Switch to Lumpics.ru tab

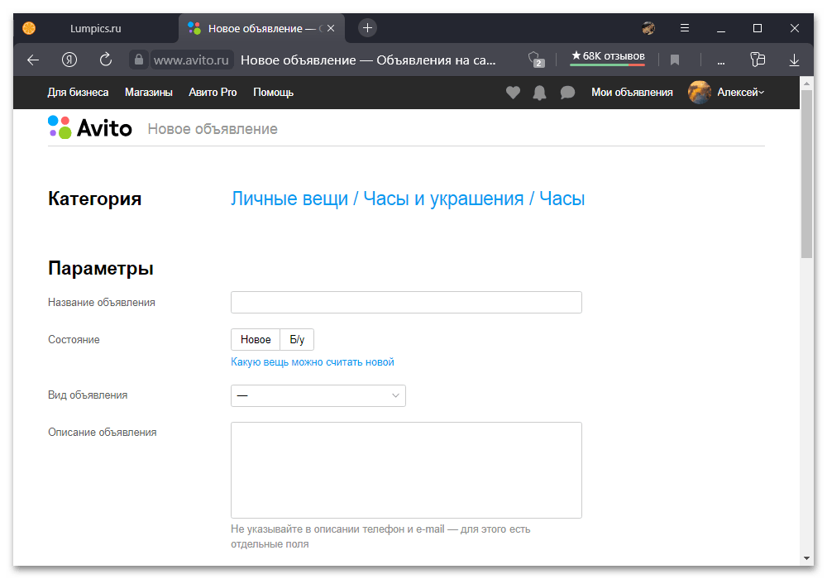point(95,28)
